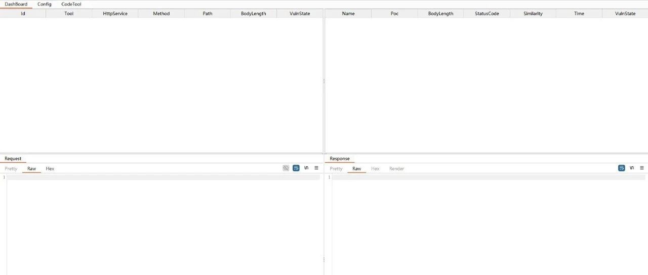This screenshot has width=648, height=275.
Task: Click VulnState header beside the Time column
Action: pyautogui.click(x=625, y=14)
